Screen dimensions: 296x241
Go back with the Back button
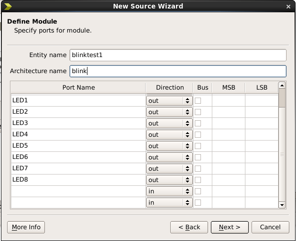(x=189, y=227)
